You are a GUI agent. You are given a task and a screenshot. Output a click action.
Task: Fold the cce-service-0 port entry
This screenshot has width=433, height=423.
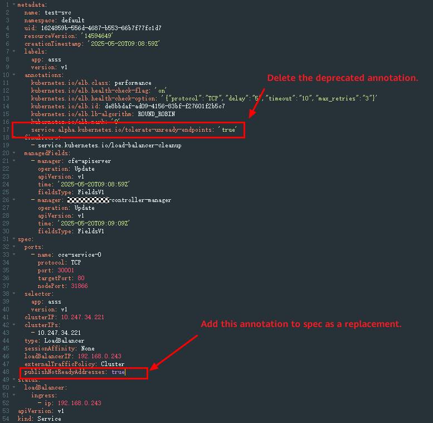[x=14, y=254]
